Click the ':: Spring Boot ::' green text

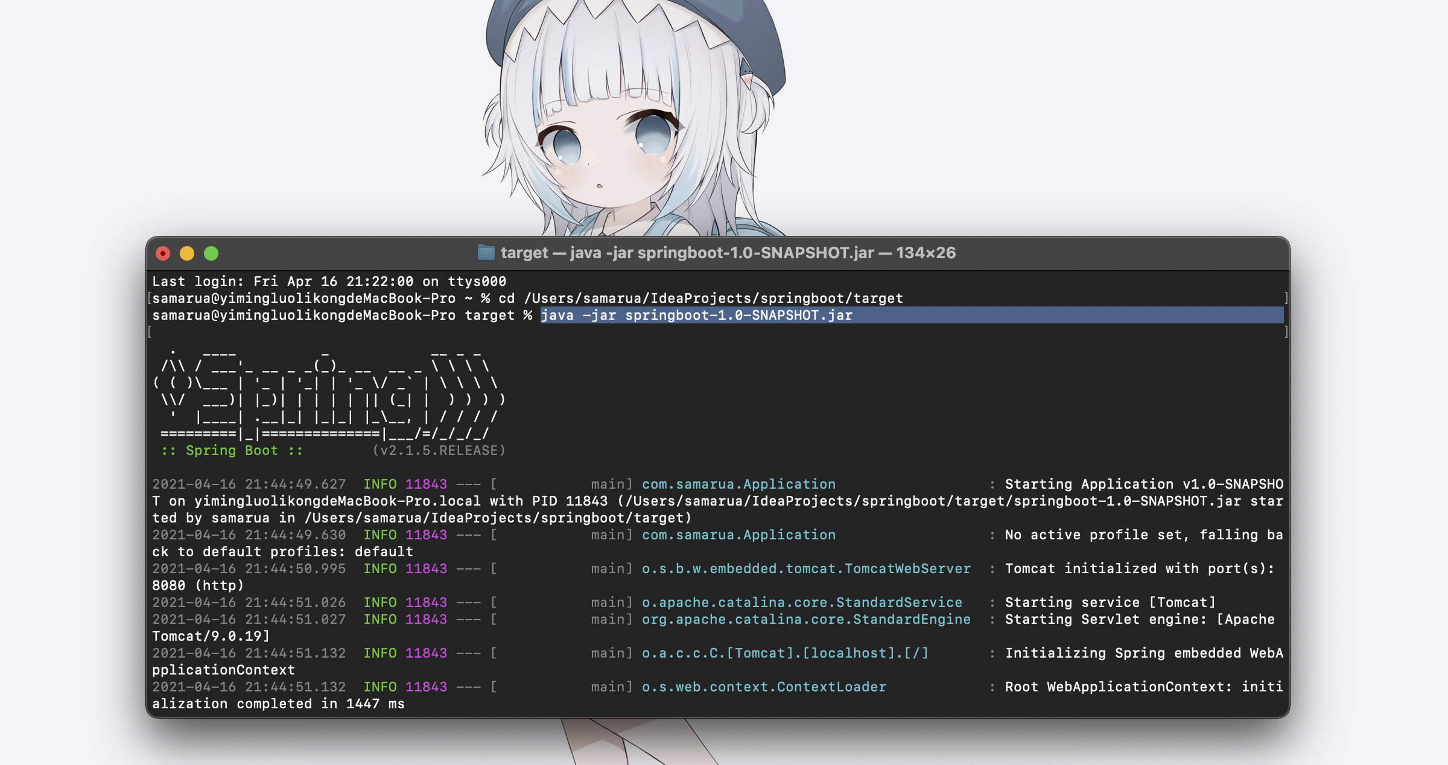click(232, 450)
